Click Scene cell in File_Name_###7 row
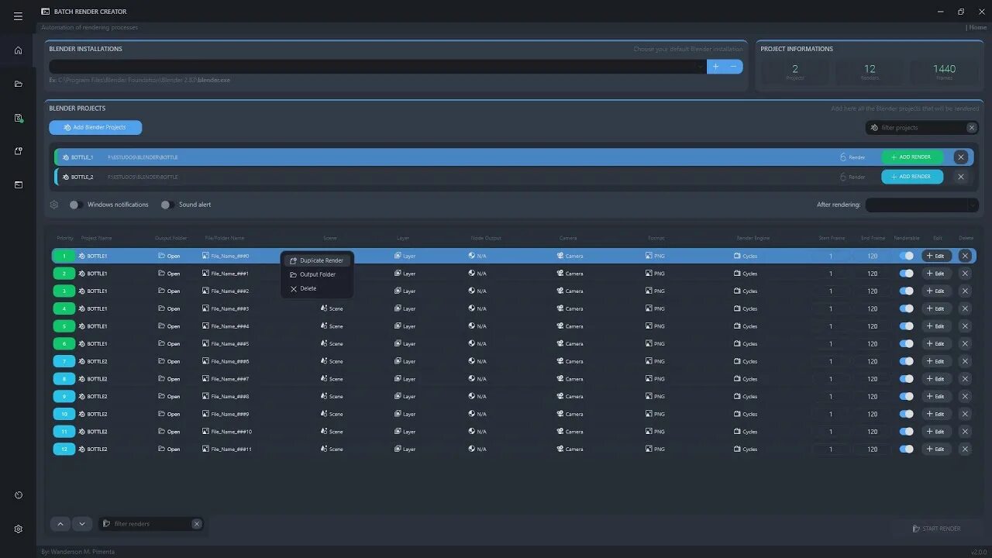The image size is (992, 558). coord(332,379)
